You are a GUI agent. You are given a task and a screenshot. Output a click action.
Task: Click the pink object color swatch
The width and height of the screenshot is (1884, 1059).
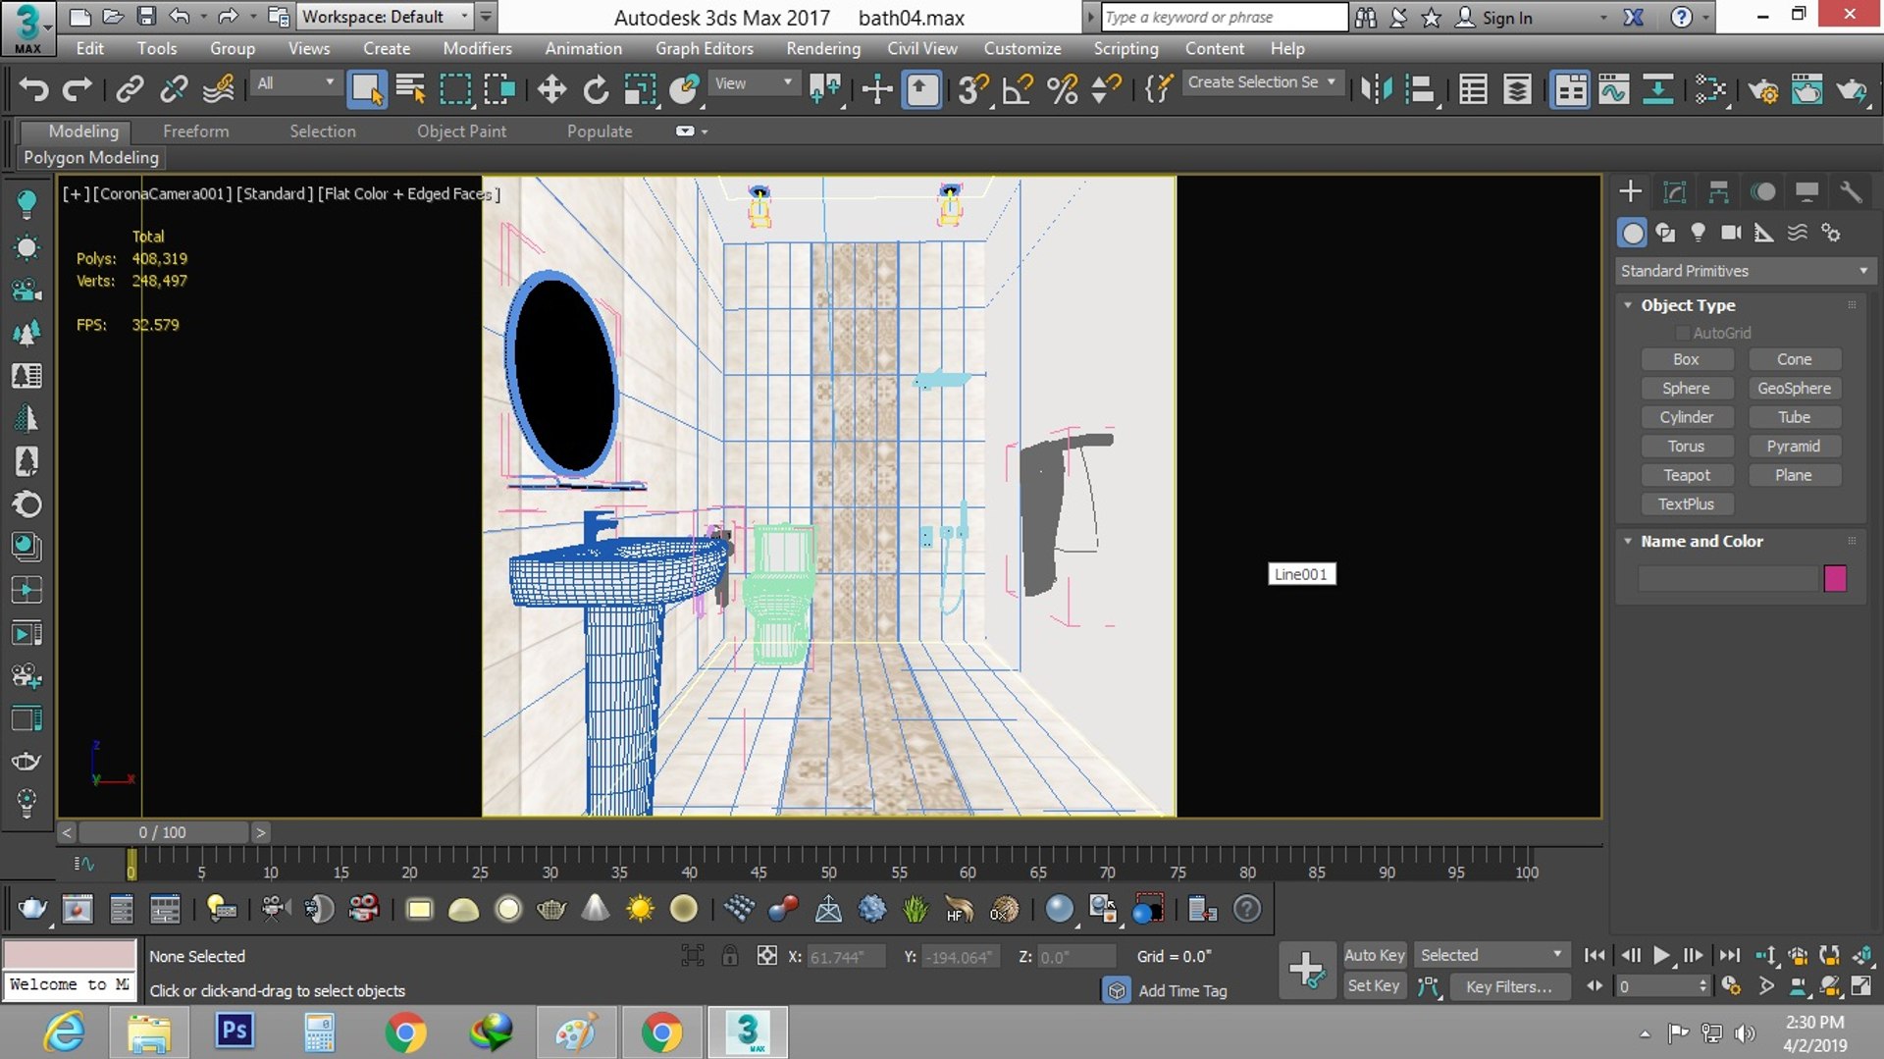1835,578
